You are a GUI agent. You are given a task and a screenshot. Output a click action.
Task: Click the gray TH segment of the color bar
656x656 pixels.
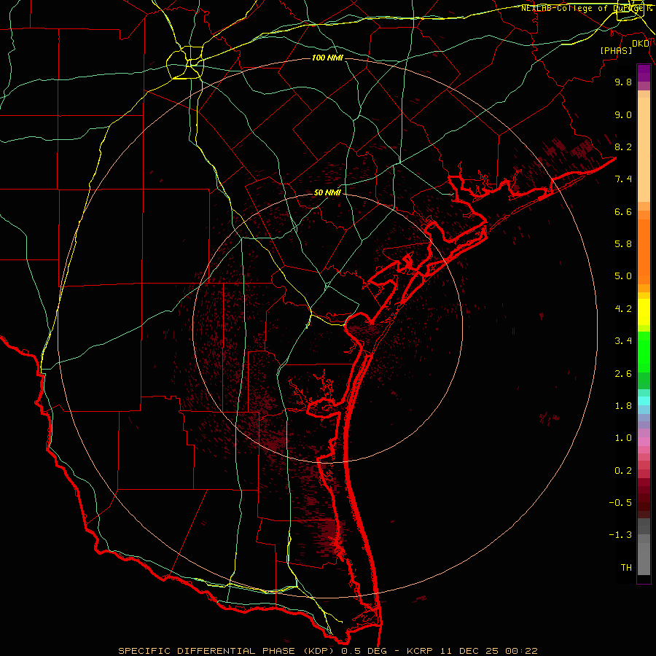[x=644, y=558]
